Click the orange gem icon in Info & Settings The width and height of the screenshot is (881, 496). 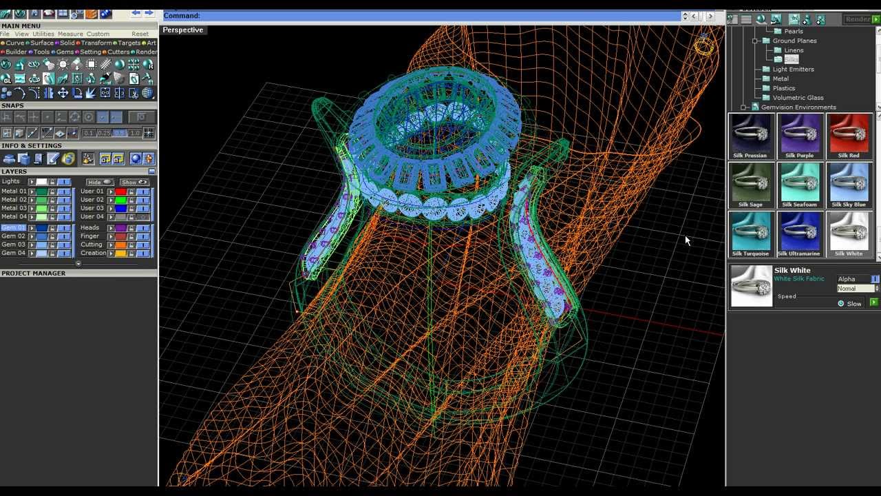pos(149,159)
